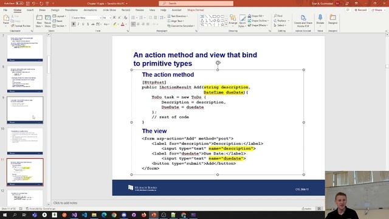Click Increase Font Size icon

(x=114, y=18)
